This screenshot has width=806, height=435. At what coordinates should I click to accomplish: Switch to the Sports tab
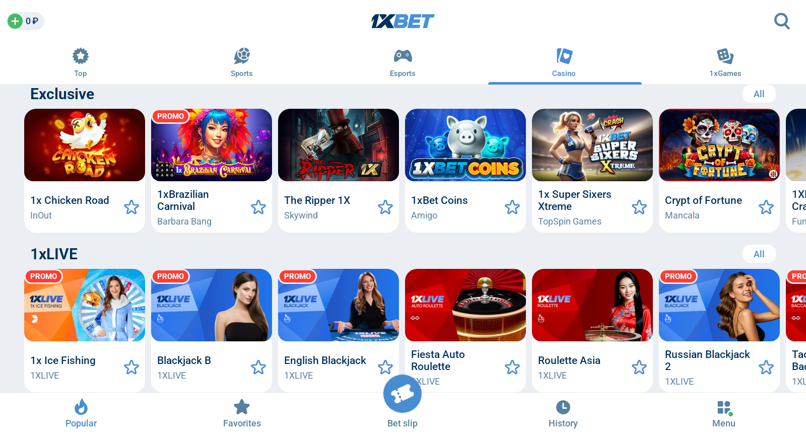[242, 62]
